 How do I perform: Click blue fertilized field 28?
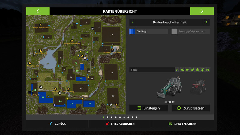tap(89, 104)
